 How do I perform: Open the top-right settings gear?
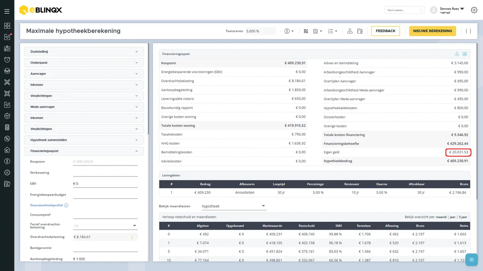point(474,10)
